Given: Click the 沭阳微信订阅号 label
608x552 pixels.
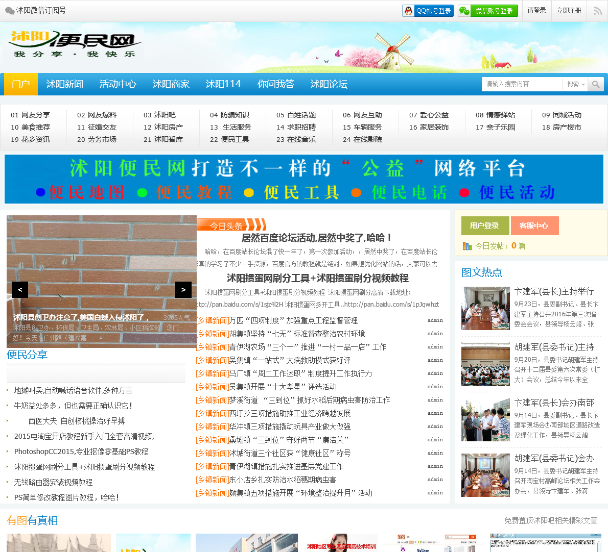Looking at the screenshot, I should (41, 10).
